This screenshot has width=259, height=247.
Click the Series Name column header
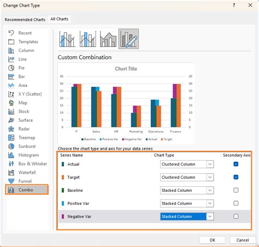[x=72, y=155]
